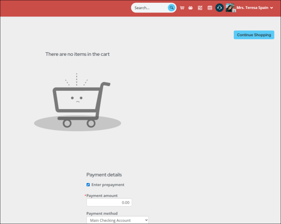Click the 'There are no items in the cart' text
This screenshot has height=224, width=281.
tap(77, 54)
